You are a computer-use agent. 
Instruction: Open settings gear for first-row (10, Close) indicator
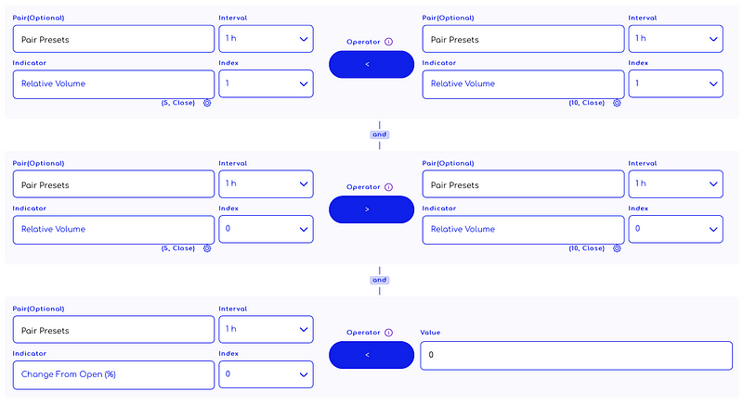(617, 103)
